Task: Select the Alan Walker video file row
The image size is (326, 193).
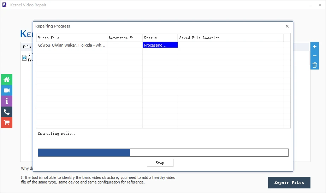Action: coord(72,45)
